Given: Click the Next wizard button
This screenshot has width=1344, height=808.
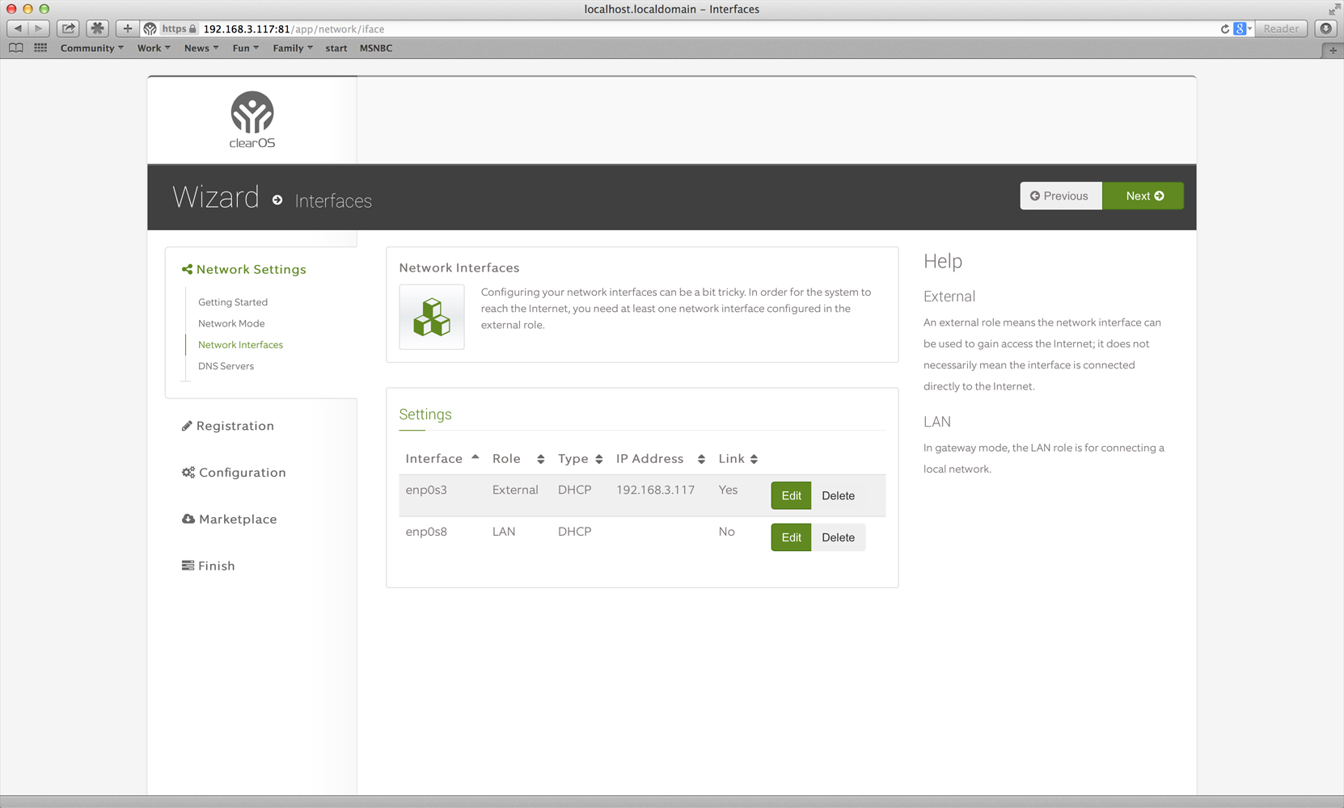Looking at the screenshot, I should pyautogui.click(x=1143, y=196).
